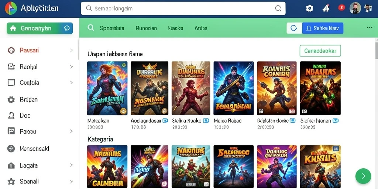Click the blue Setiler Neev button

[323, 28]
